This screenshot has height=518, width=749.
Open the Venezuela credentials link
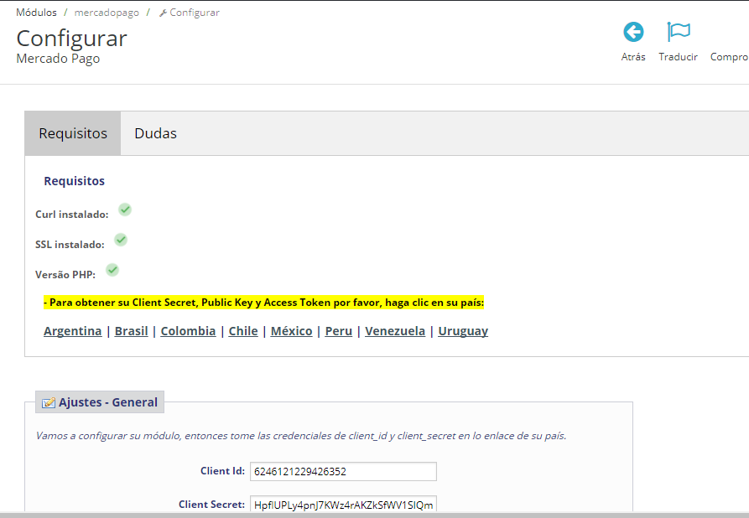pyautogui.click(x=395, y=331)
